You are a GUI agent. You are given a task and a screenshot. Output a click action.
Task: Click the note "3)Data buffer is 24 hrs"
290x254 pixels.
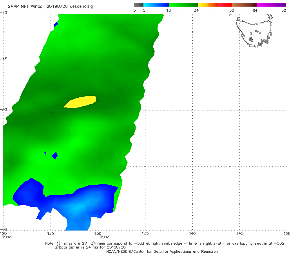(x=90, y=247)
